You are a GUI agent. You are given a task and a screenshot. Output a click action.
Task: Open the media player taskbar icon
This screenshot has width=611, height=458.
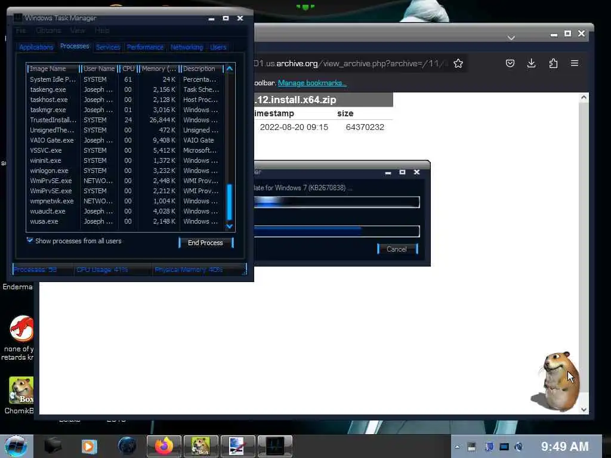coord(89,446)
